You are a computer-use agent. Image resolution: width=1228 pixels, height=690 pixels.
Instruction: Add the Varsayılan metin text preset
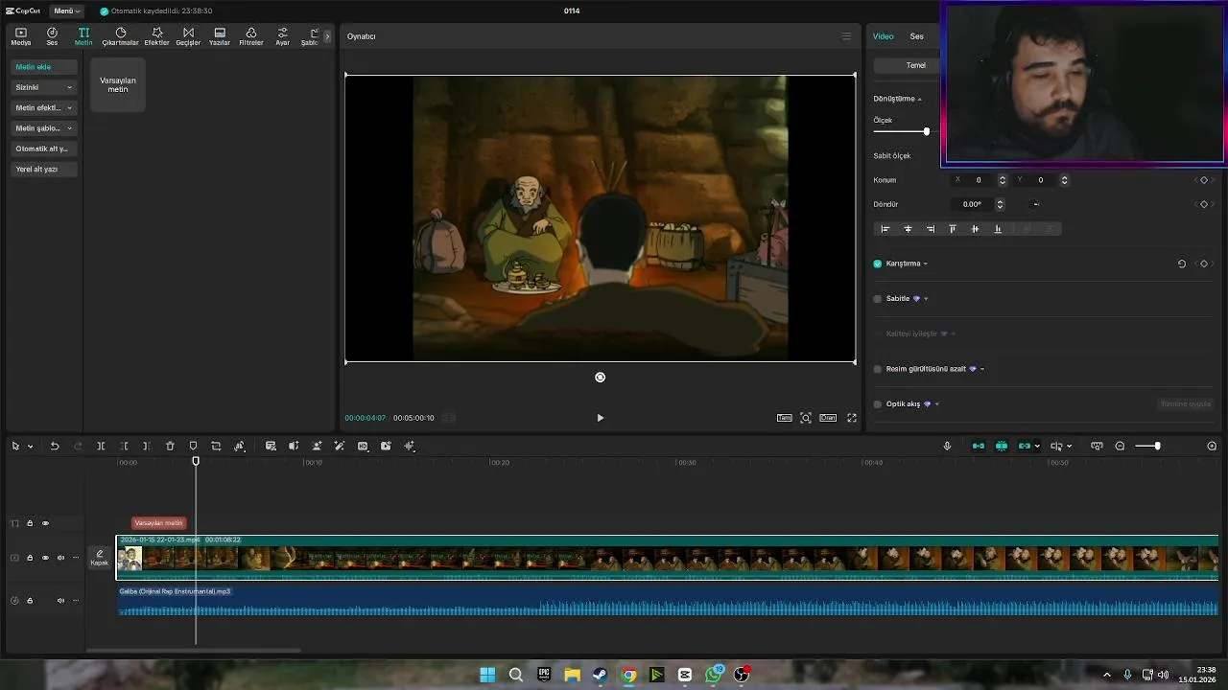point(118,84)
